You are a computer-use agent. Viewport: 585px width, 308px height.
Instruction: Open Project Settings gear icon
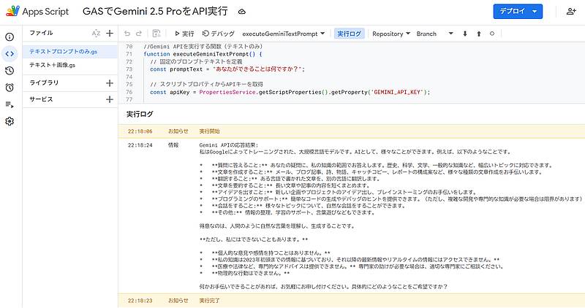tap(10, 121)
